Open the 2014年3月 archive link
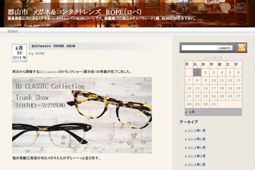Viewport: 255px width, 170px height. [x=197, y=164]
